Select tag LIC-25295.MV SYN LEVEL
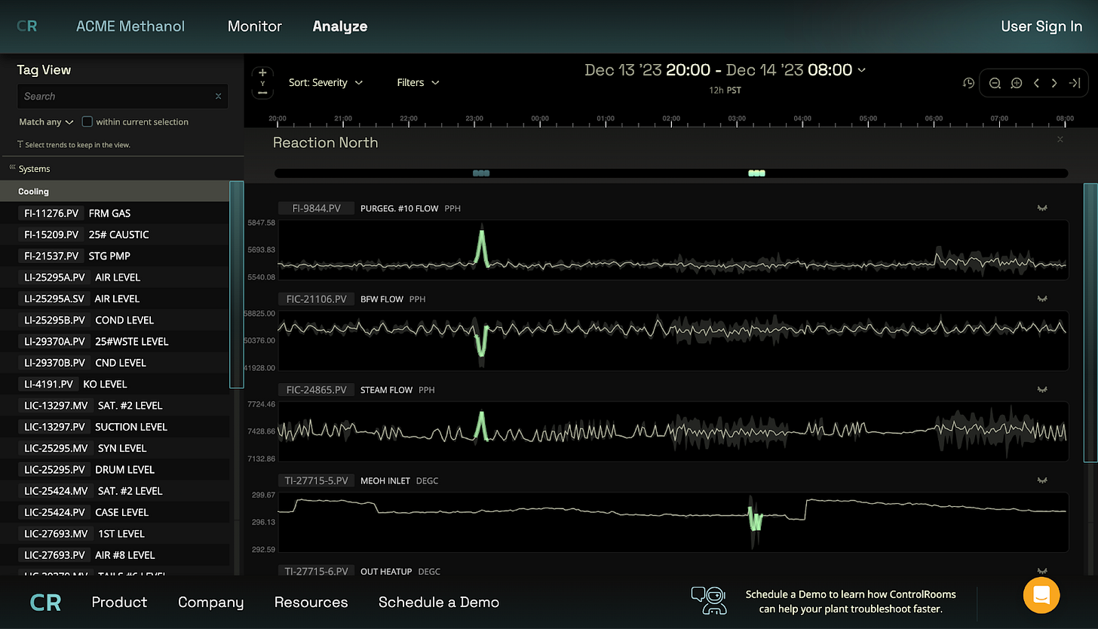Screen dimensions: 1098x629 pyautogui.click(x=115, y=448)
